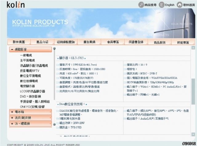Click the content scrollbar thumb
The width and height of the screenshot is (197, 146).
pos(193,92)
